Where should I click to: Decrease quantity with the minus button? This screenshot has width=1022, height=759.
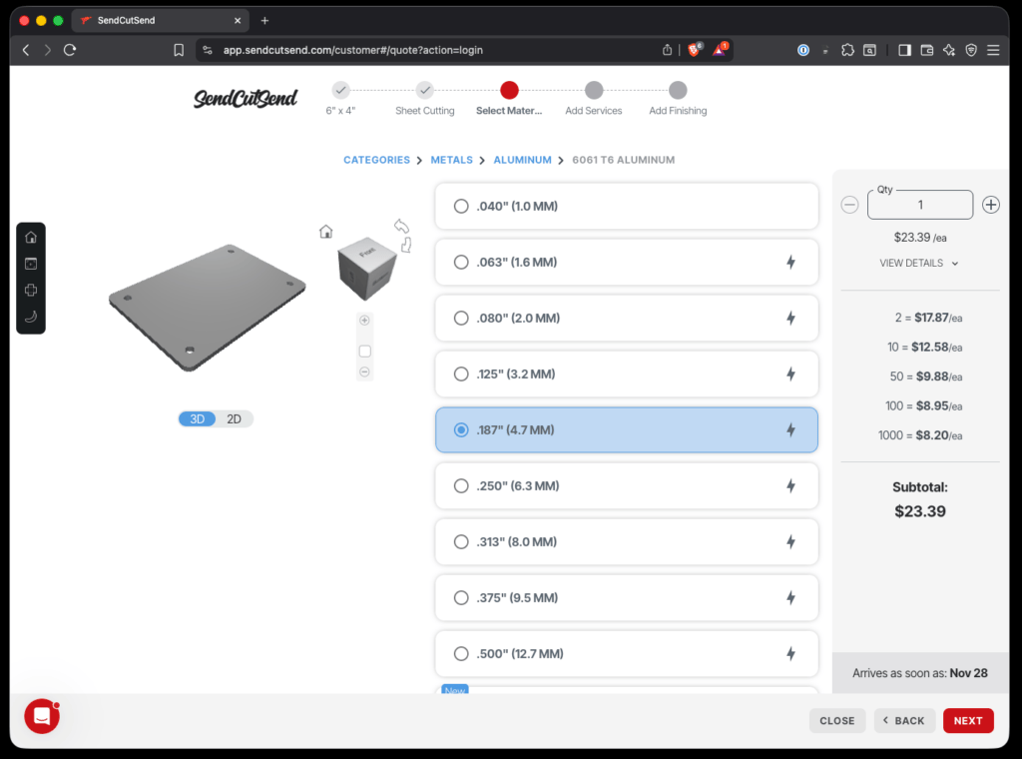click(x=849, y=205)
